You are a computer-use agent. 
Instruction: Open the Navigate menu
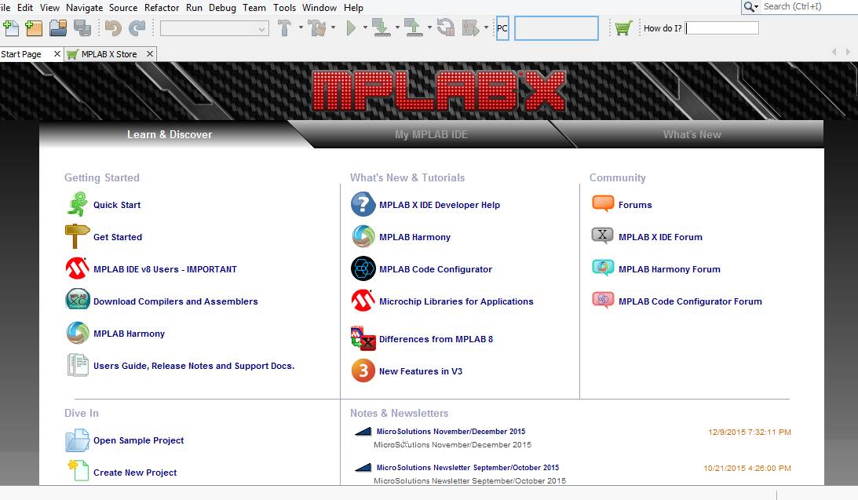point(84,8)
